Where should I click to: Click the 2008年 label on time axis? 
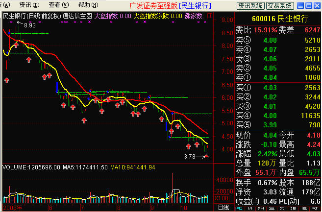click(x=13, y=208)
